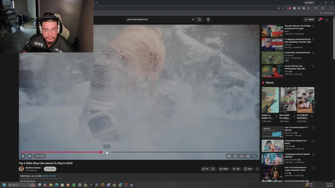Open 'Diablo vs BAMS 1v1' short
335x188 pixels.
[x=270, y=100]
